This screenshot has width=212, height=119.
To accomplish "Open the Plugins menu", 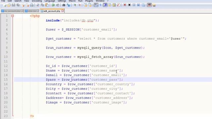I will tap(89, 1).
